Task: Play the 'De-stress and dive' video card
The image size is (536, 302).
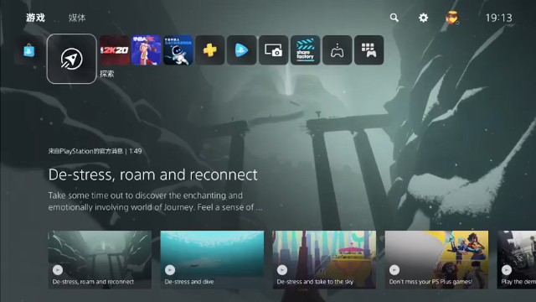Action: 212,259
